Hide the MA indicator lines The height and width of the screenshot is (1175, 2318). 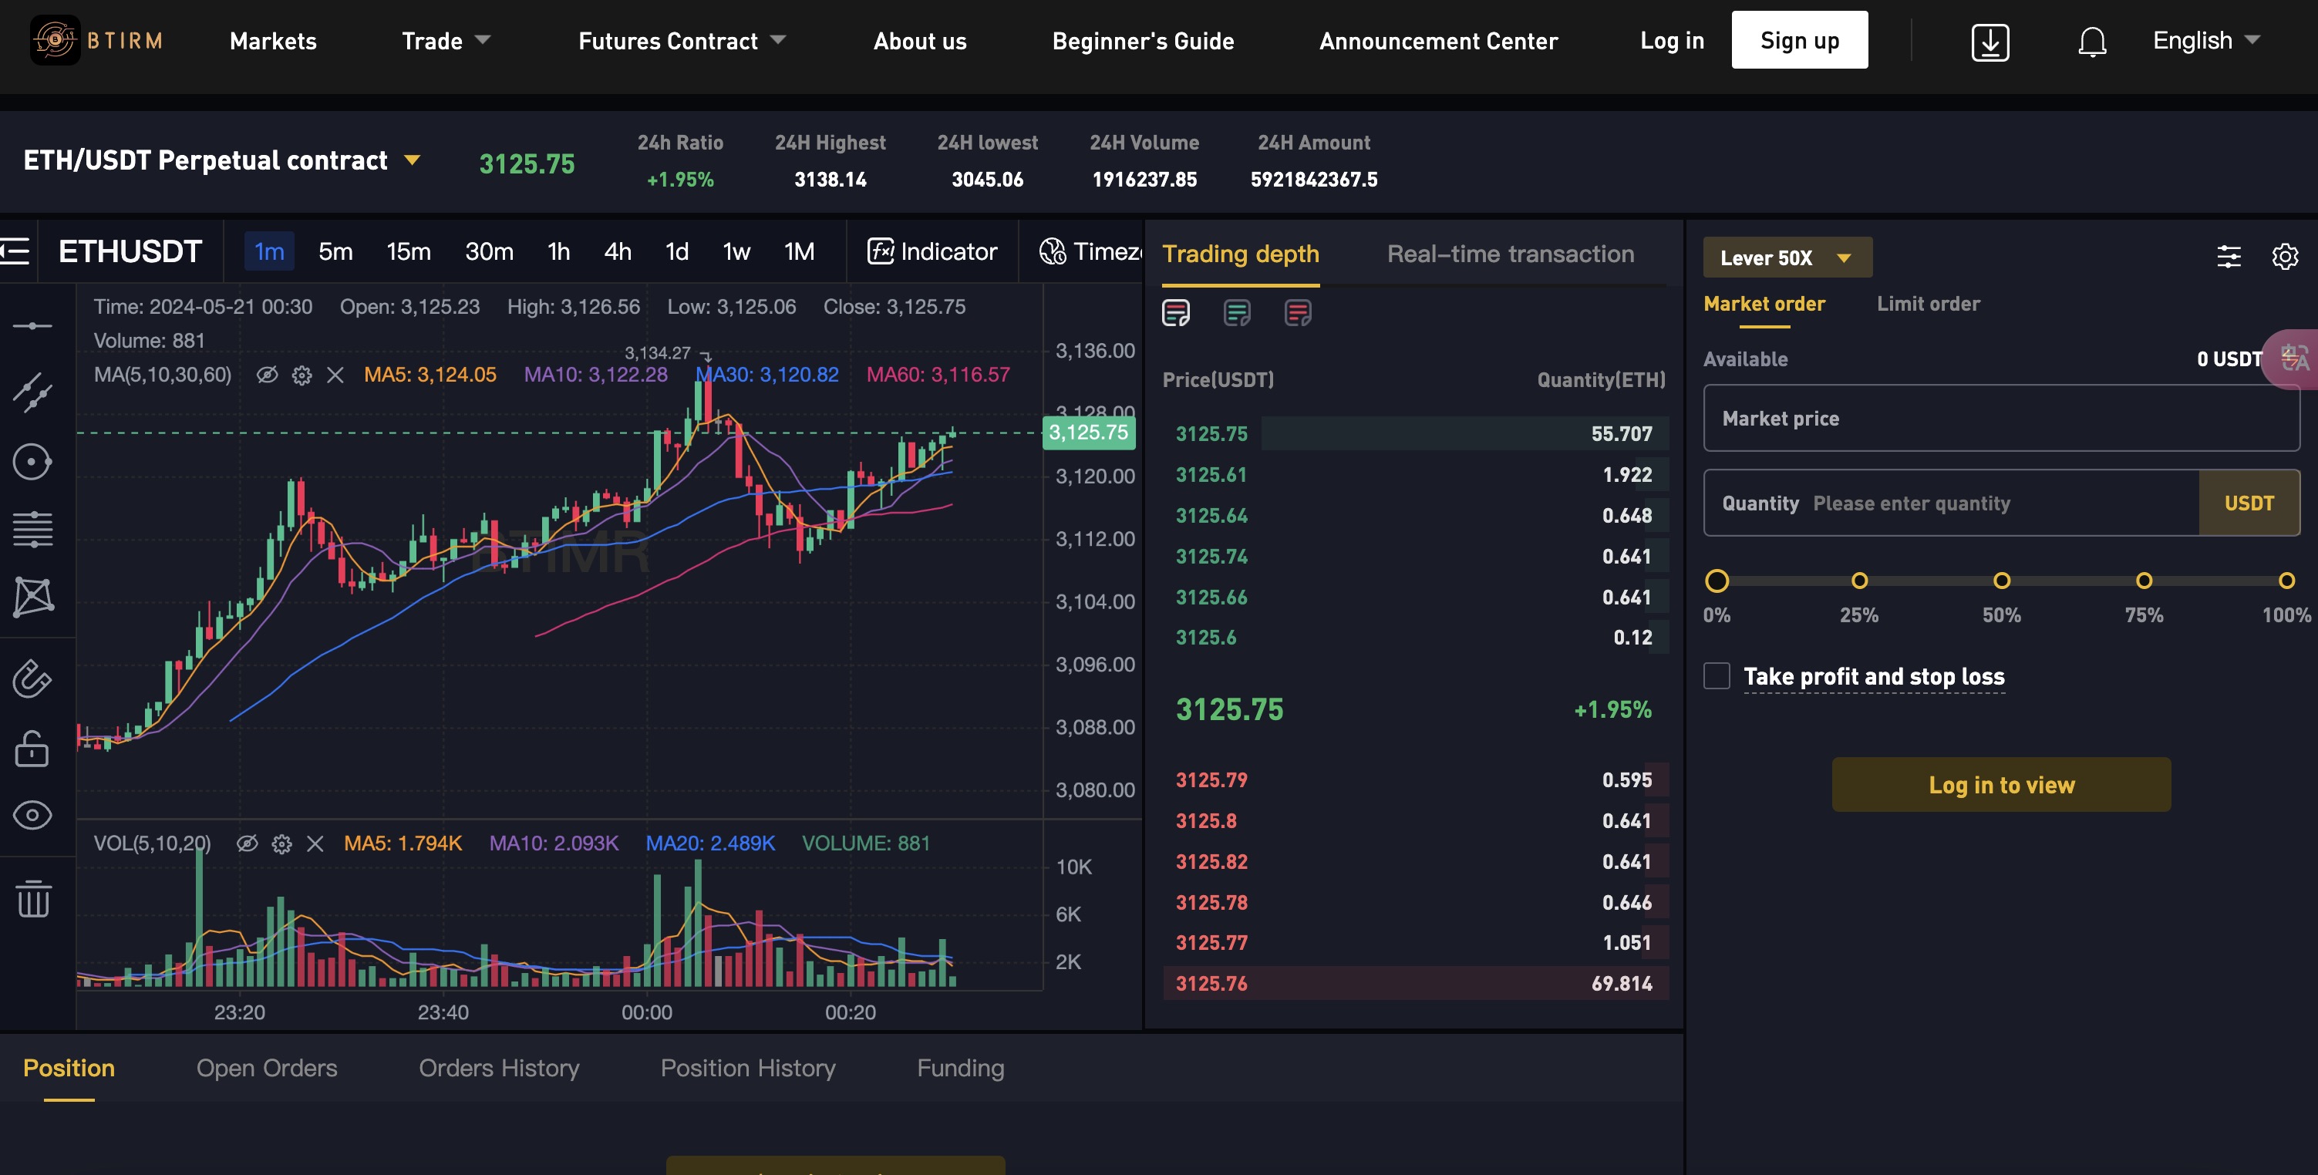pyautogui.click(x=268, y=375)
